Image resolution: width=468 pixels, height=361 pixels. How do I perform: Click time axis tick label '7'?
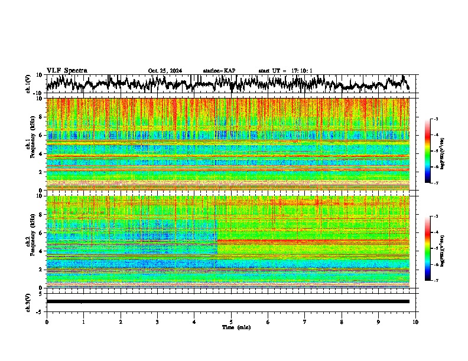pos(305,322)
